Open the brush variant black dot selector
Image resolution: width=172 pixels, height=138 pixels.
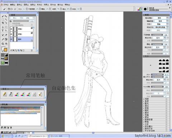point(145,9)
